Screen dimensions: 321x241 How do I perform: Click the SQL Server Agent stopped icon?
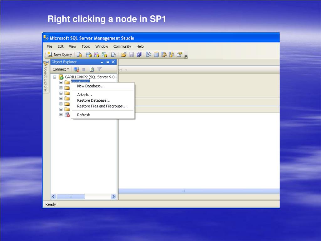pos(67,115)
